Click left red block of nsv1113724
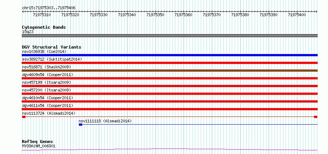Image resolution: width=328 pixels, height=154 pixels. [x=24, y=117]
